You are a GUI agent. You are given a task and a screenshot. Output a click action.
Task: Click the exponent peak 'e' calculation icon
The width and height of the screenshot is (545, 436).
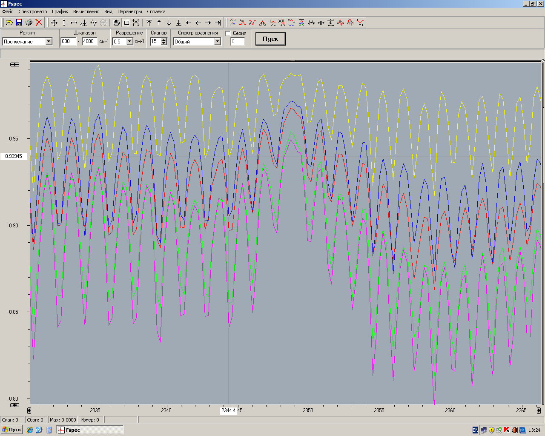tap(243, 23)
